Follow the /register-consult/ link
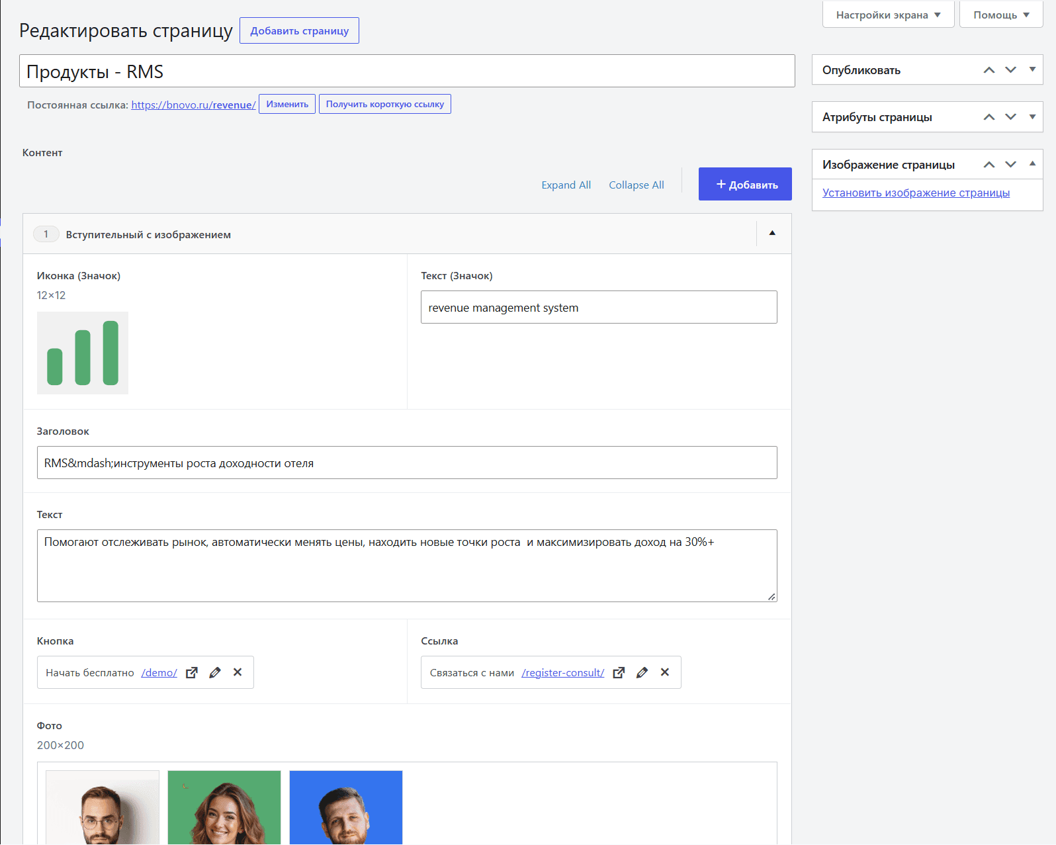Screen dimensions: 1056x845 (x=562, y=672)
